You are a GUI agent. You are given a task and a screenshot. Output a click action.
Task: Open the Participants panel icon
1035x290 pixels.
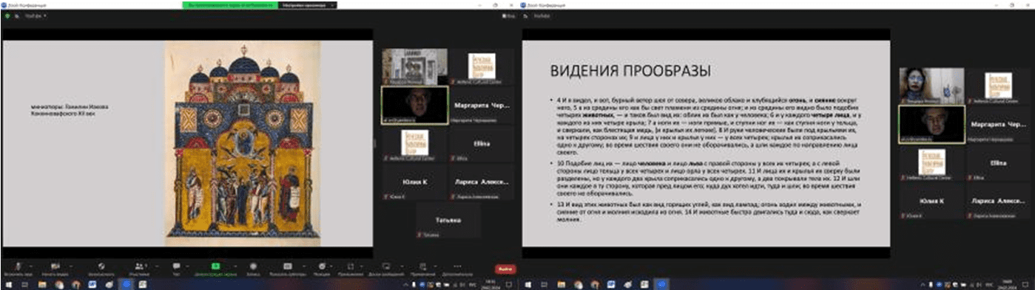(138, 266)
